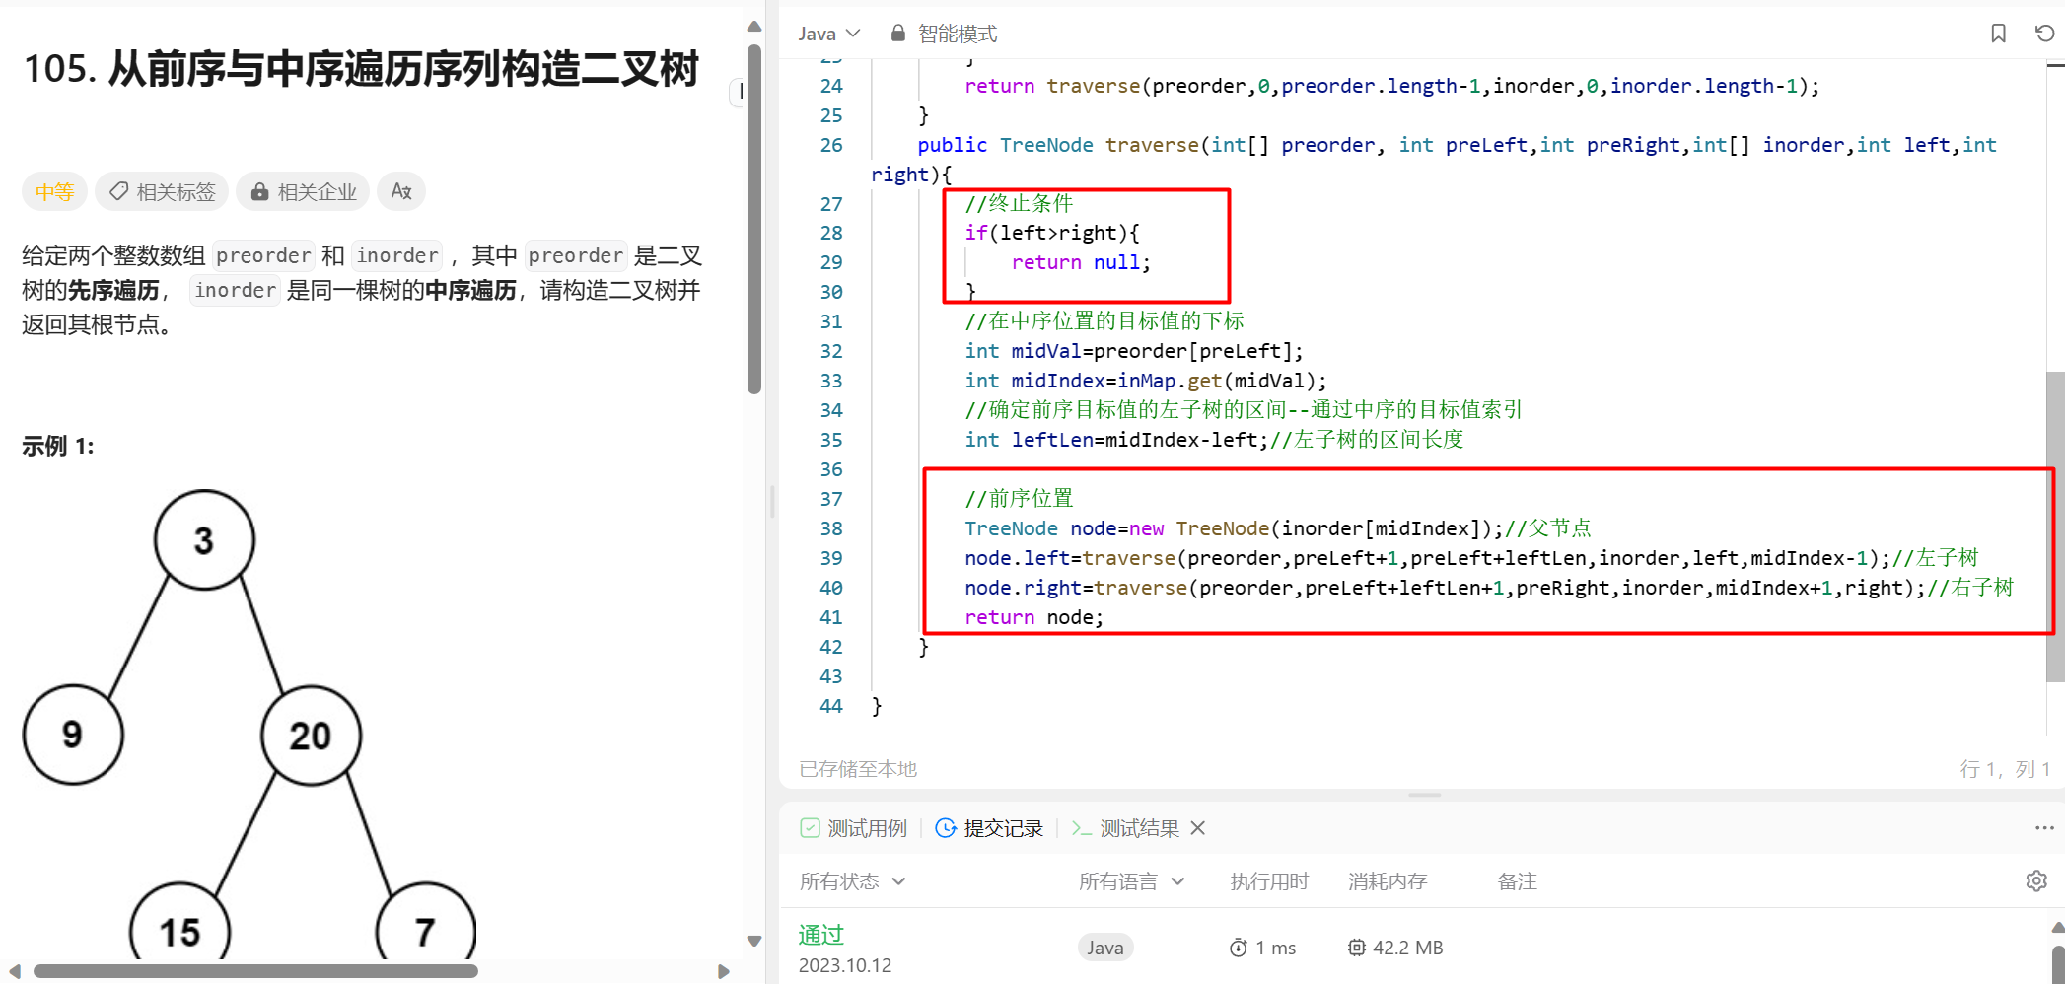Click the description vertical scrollbar thumb
The image size is (2065, 984).
[754, 219]
